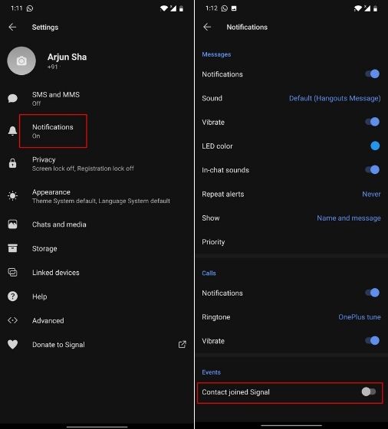Tap the Arjun Sha profile name
The width and height of the screenshot is (388, 429).
coord(67,57)
